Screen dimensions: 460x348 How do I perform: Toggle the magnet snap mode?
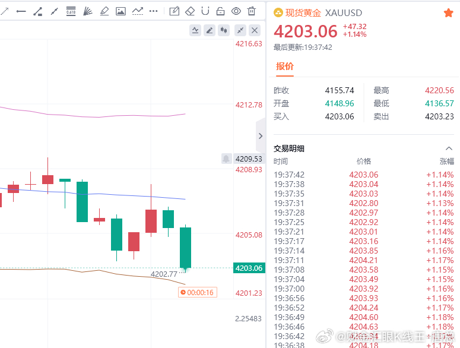pos(205,11)
